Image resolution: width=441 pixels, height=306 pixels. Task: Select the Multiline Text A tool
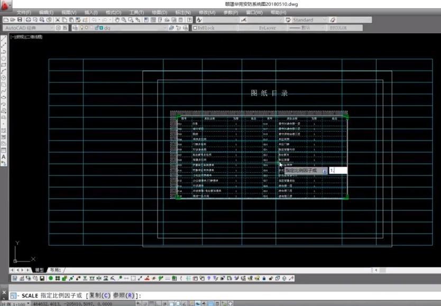point(4,157)
